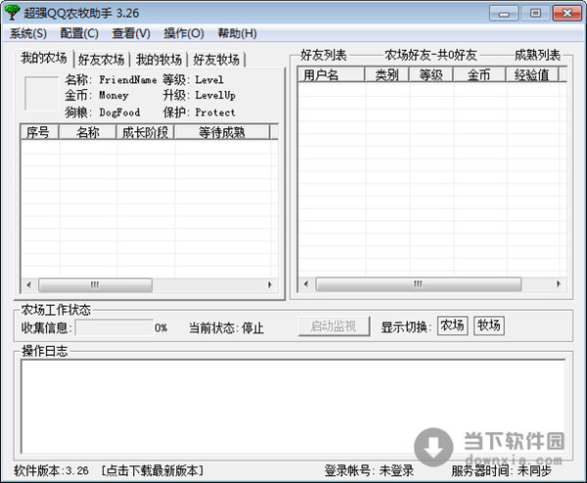Click the user avatar placeholder box
The height and width of the screenshot is (483, 587).
41,94
